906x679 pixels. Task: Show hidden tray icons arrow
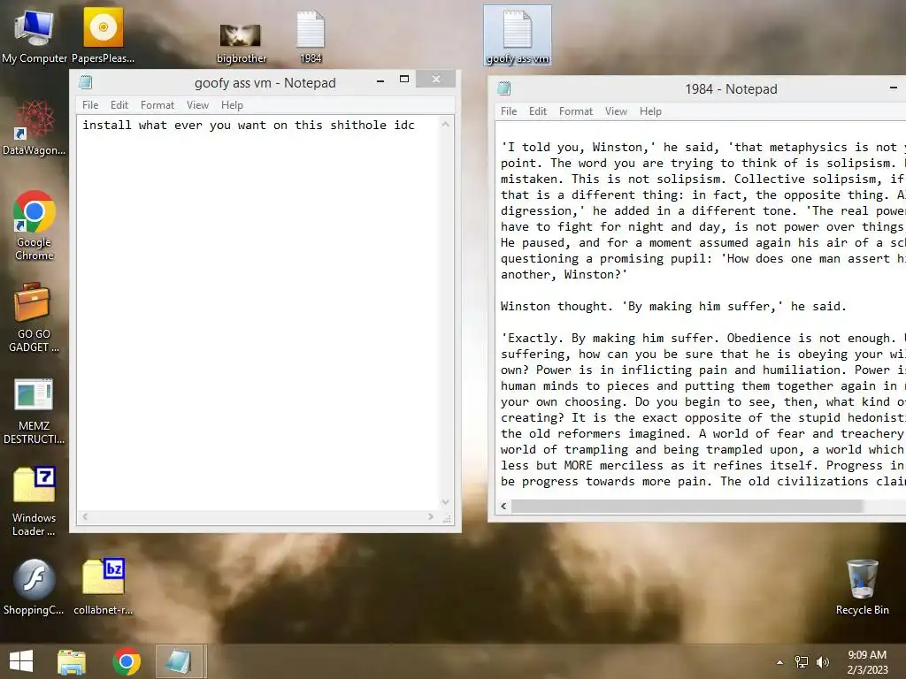tap(779, 662)
